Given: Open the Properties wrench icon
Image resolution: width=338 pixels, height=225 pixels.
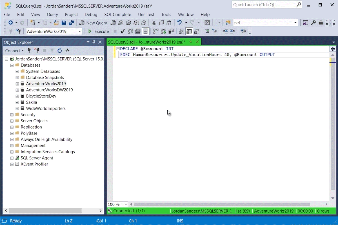Looking at the screenshot, I should tap(313, 23).
